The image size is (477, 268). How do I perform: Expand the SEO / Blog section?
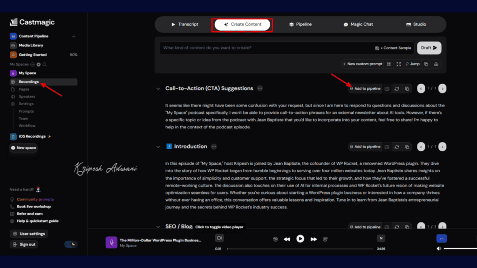(x=158, y=227)
